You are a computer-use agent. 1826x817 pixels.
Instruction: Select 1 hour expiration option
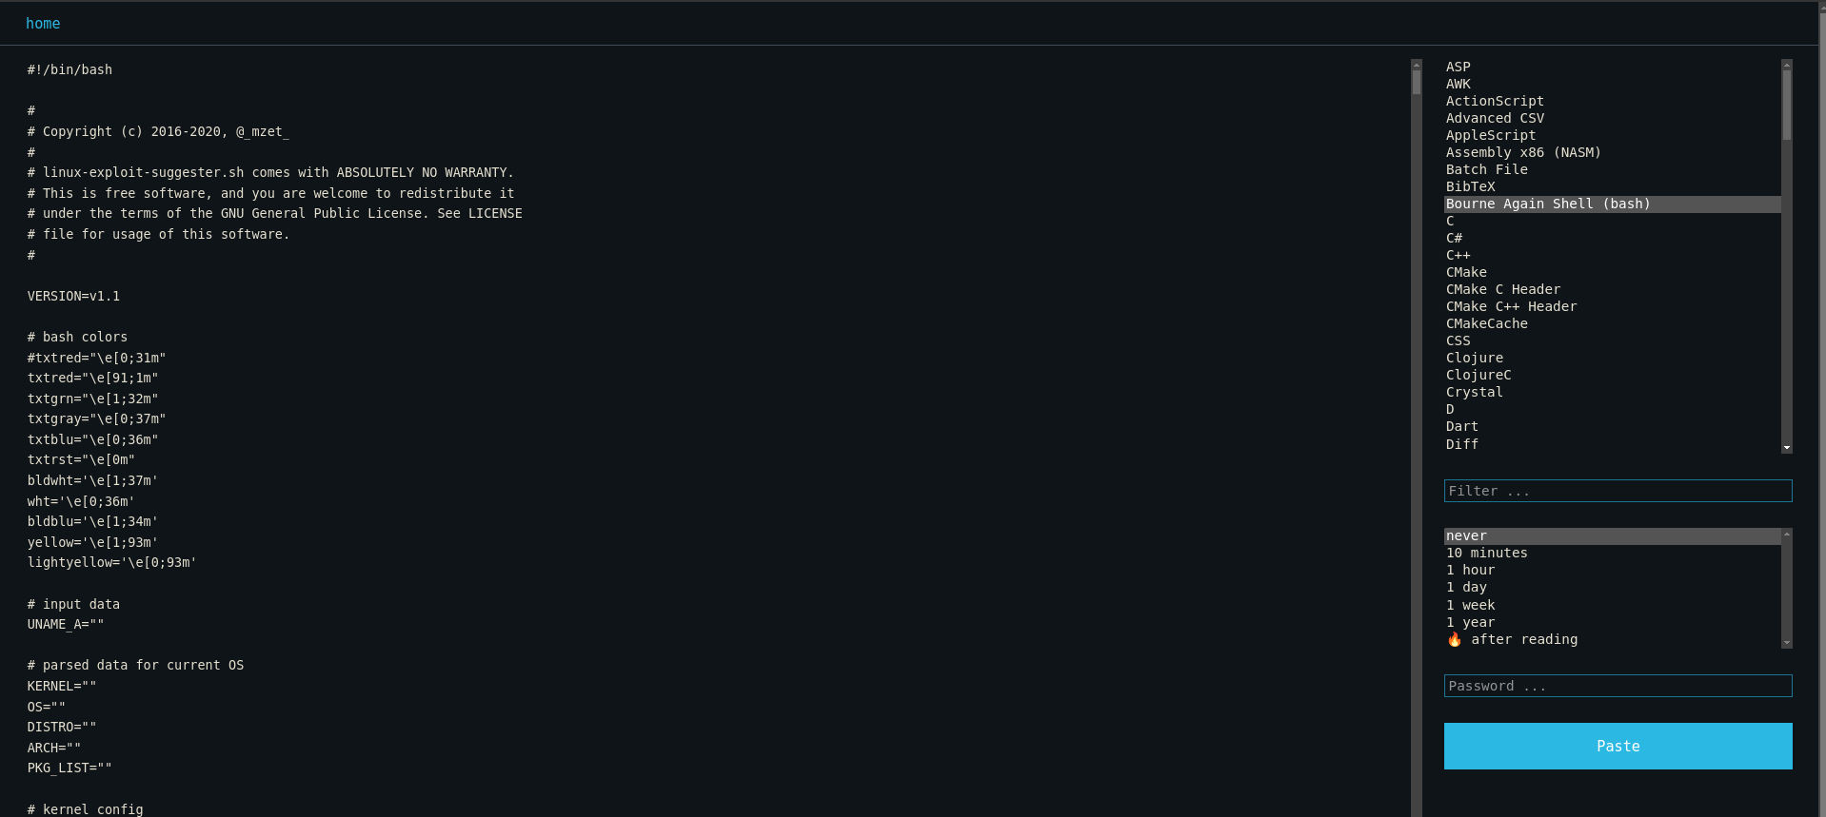point(1470,571)
